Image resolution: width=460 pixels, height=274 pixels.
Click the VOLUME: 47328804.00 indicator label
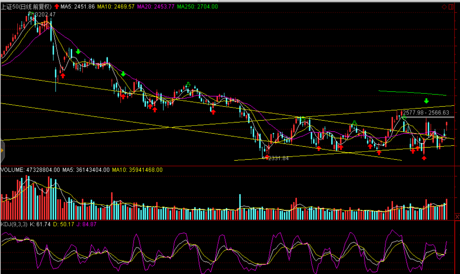coord(30,170)
